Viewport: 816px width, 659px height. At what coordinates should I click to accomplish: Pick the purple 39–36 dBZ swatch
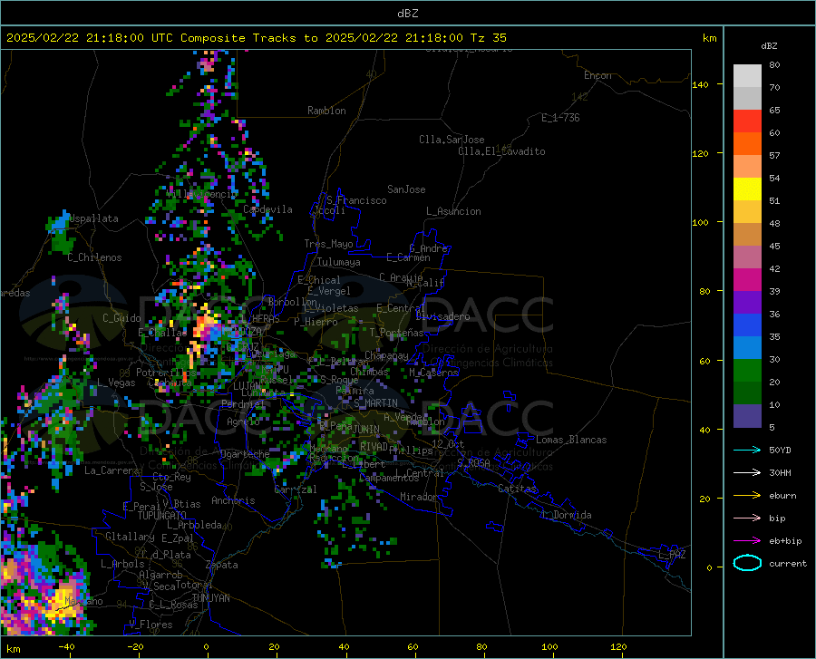747,303
